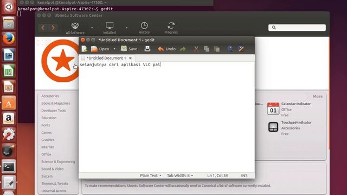Click the bomb icon in the launcher

tap(9, 151)
